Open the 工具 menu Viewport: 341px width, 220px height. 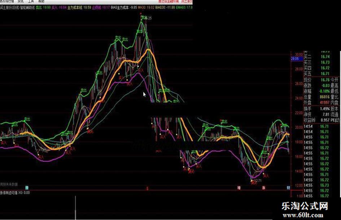31,1
